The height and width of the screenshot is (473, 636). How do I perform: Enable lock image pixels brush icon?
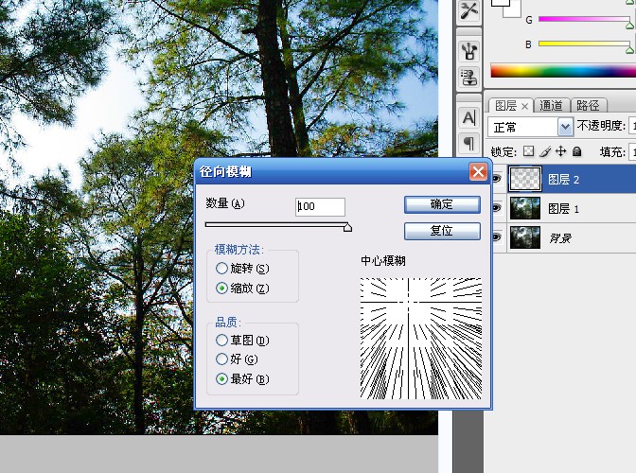[x=544, y=151]
